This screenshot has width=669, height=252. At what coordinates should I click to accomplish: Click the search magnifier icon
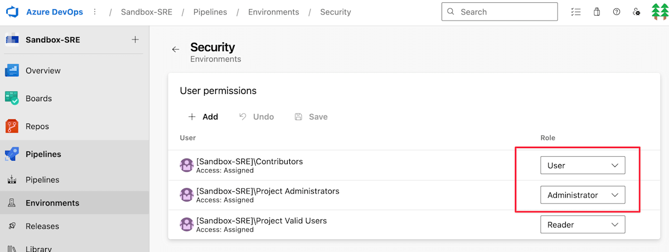click(x=451, y=12)
